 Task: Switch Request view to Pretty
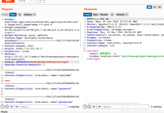[5, 15]
